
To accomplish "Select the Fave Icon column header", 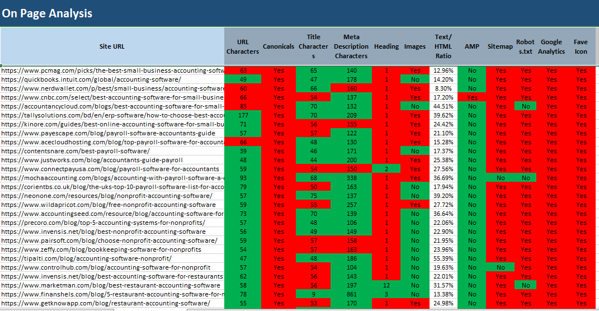I will tap(581, 46).
